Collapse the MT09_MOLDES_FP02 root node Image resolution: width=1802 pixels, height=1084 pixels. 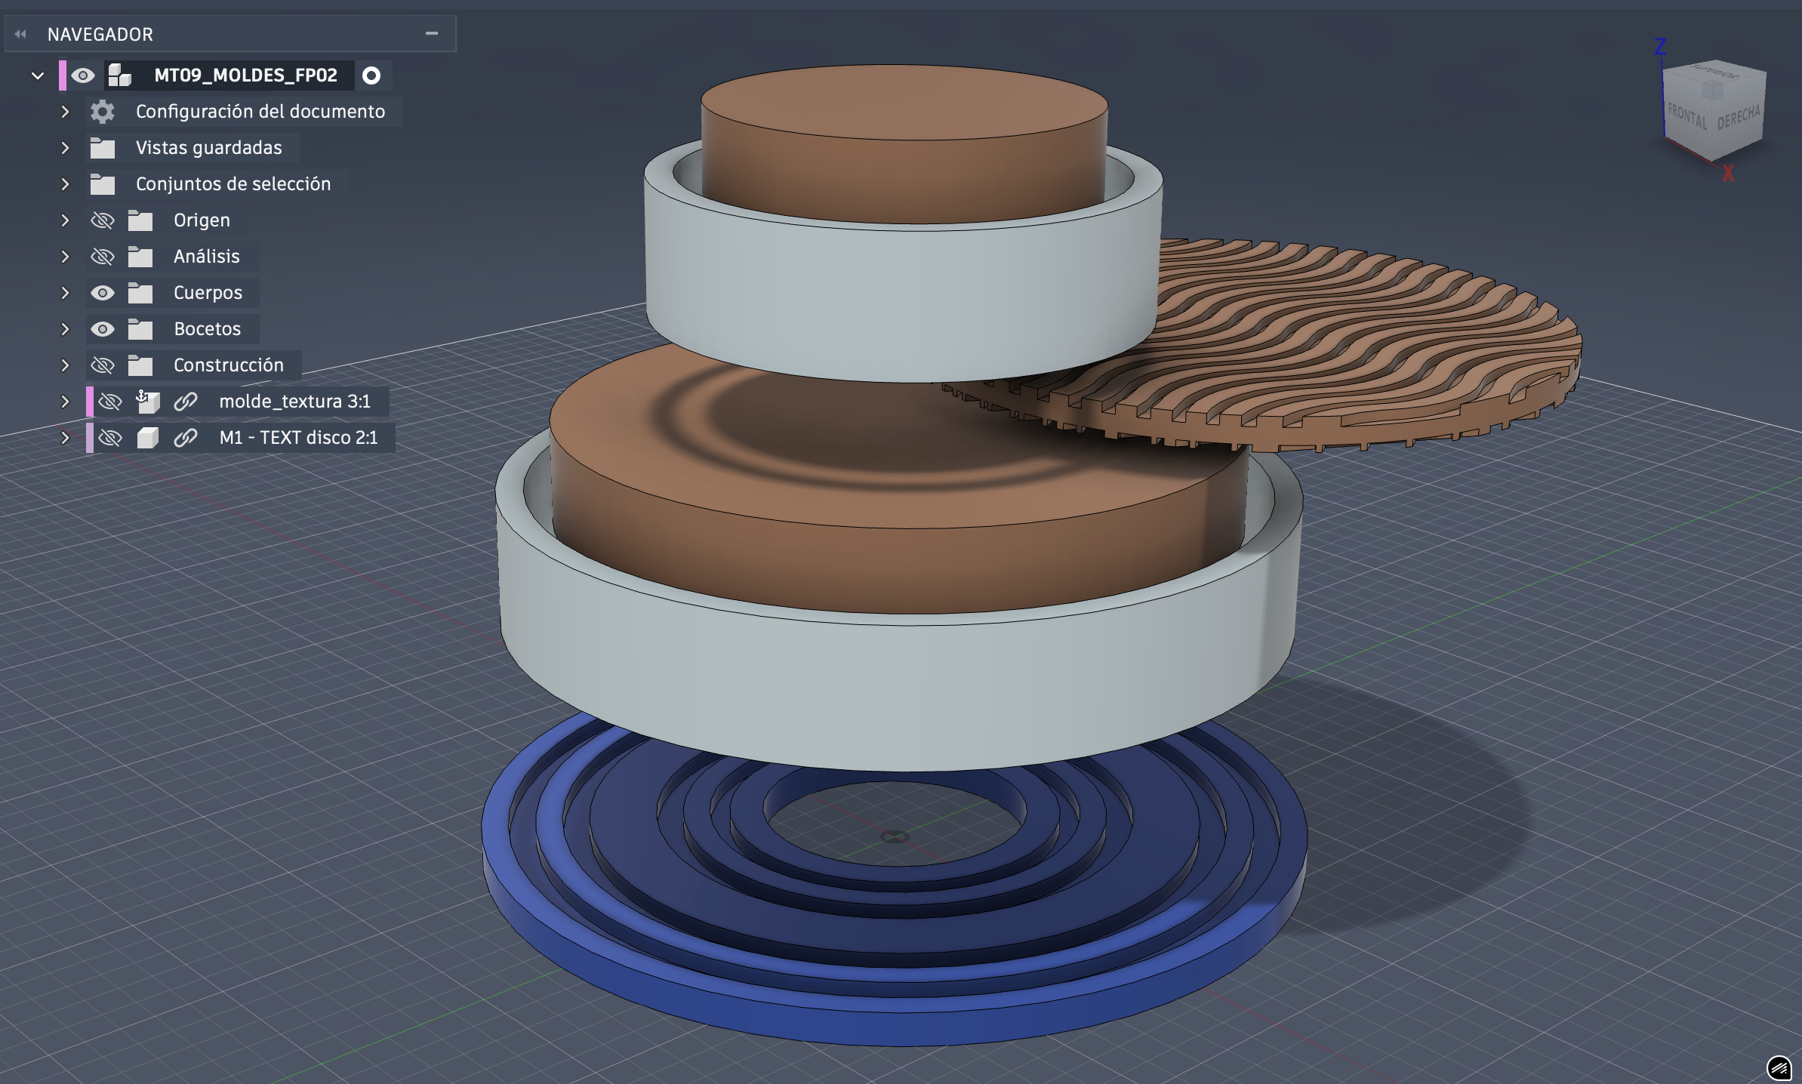point(38,75)
